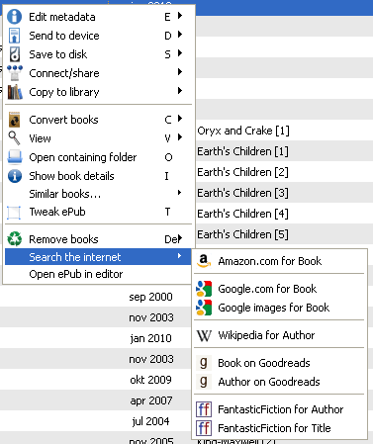Select Save to disk menu entry
This screenshot has height=444, width=373.
click(x=98, y=54)
